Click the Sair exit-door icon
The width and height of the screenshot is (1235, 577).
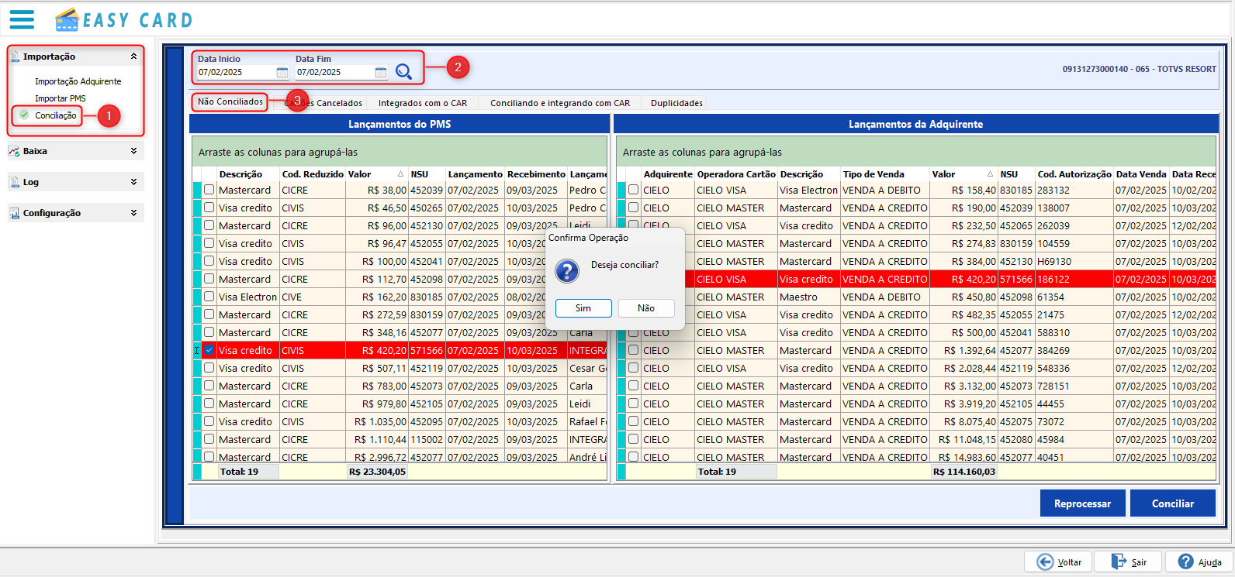point(1119,562)
